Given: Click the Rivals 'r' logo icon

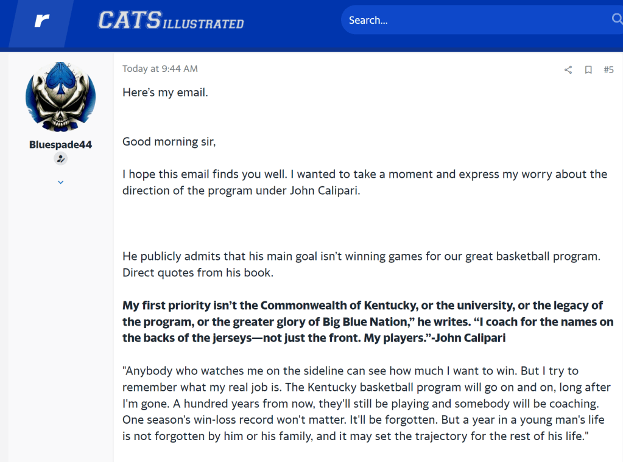Looking at the screenshot, I should (x=42, y=21).
